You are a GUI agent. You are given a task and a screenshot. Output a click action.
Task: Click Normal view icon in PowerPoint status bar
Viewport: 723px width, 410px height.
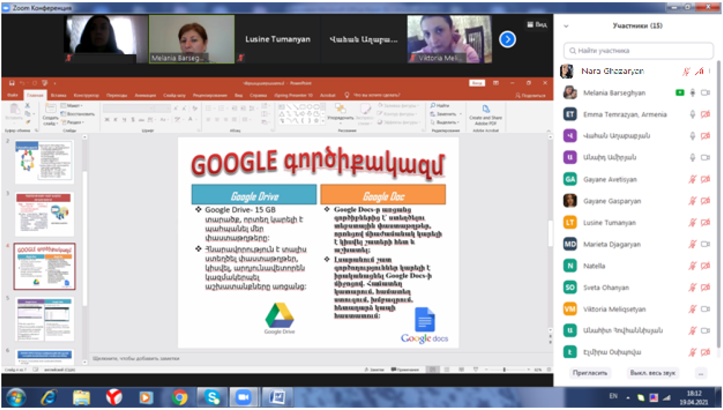tap(433, 369)
